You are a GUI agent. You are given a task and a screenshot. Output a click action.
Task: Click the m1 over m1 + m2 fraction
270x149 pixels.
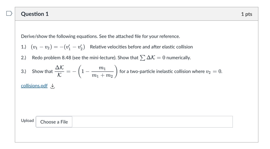[x=102, y=71]
